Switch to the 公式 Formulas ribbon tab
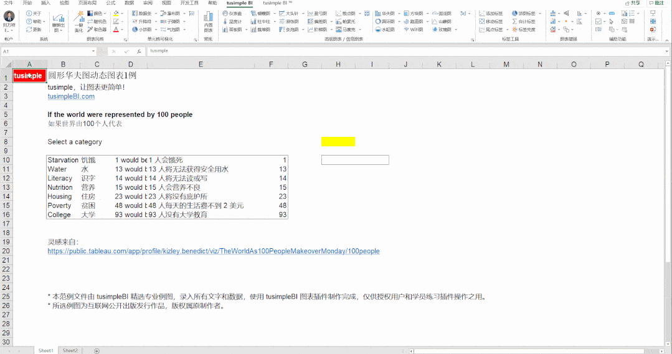This screenshot has height=354, width=672. pyautogui.click(x=111, y=3)
